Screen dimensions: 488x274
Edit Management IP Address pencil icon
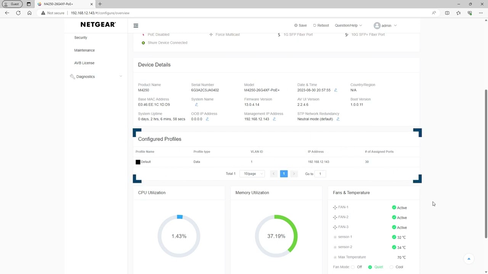click(274, 119)
